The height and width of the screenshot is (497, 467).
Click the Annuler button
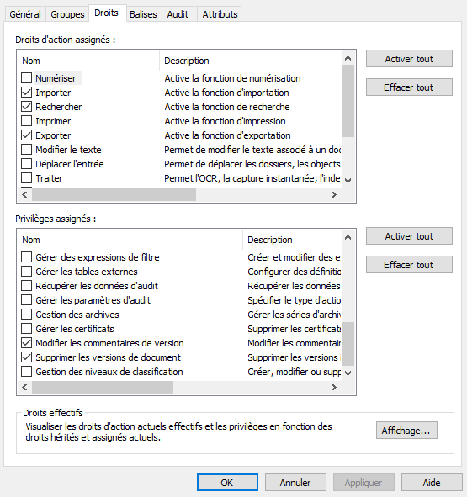[x=295, y=483]
